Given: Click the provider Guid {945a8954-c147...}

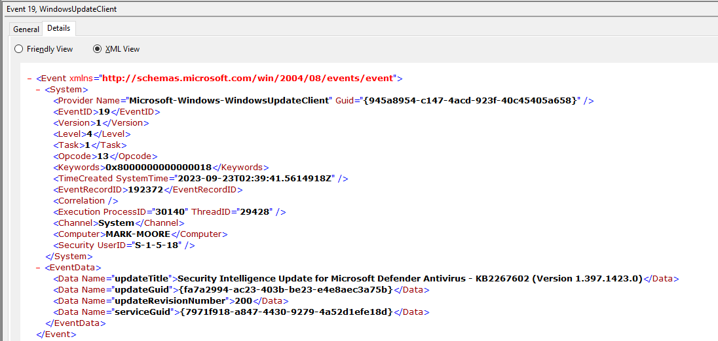Looking at the screenshot, I should (x=471, y=101).
